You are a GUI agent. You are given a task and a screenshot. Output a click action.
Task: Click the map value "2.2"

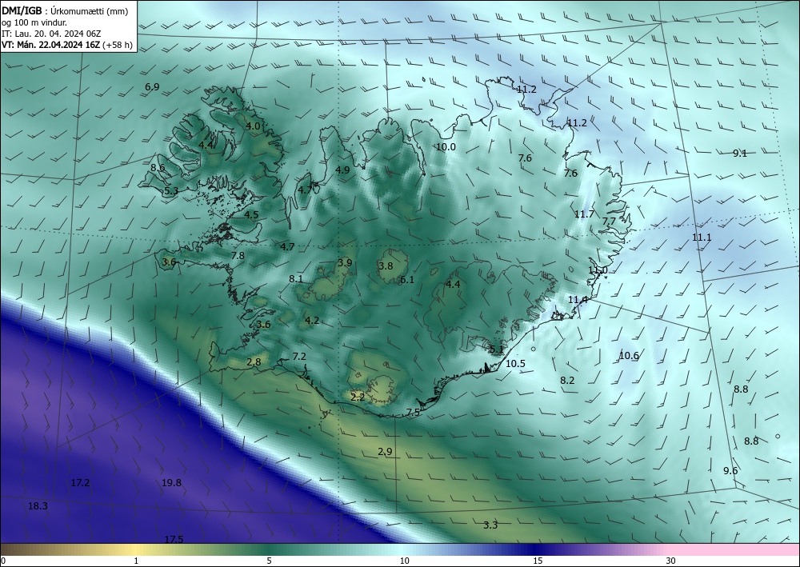(358, 397)
